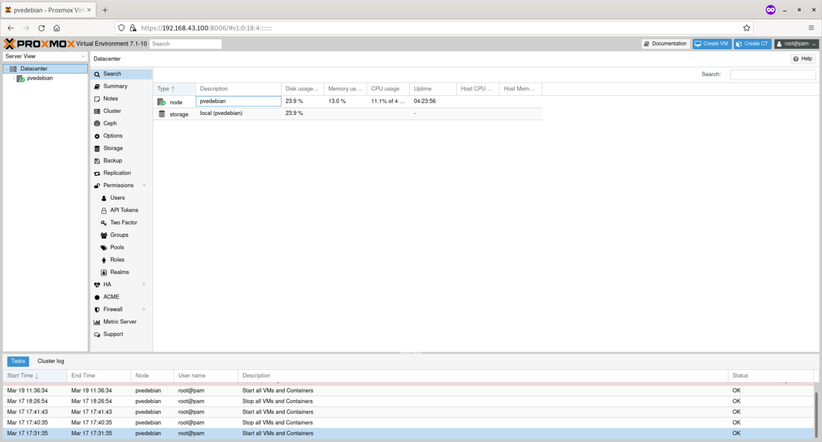Open the Replication panel

click(x=117, y=173)
